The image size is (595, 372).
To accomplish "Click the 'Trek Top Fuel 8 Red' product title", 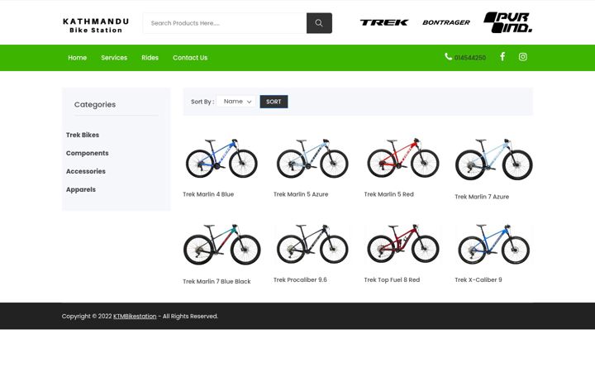I will coord(392,279).
